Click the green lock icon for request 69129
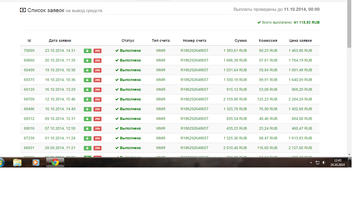Image resolution: width=359 pixels, height=203 pixels. tap(88, 90)
